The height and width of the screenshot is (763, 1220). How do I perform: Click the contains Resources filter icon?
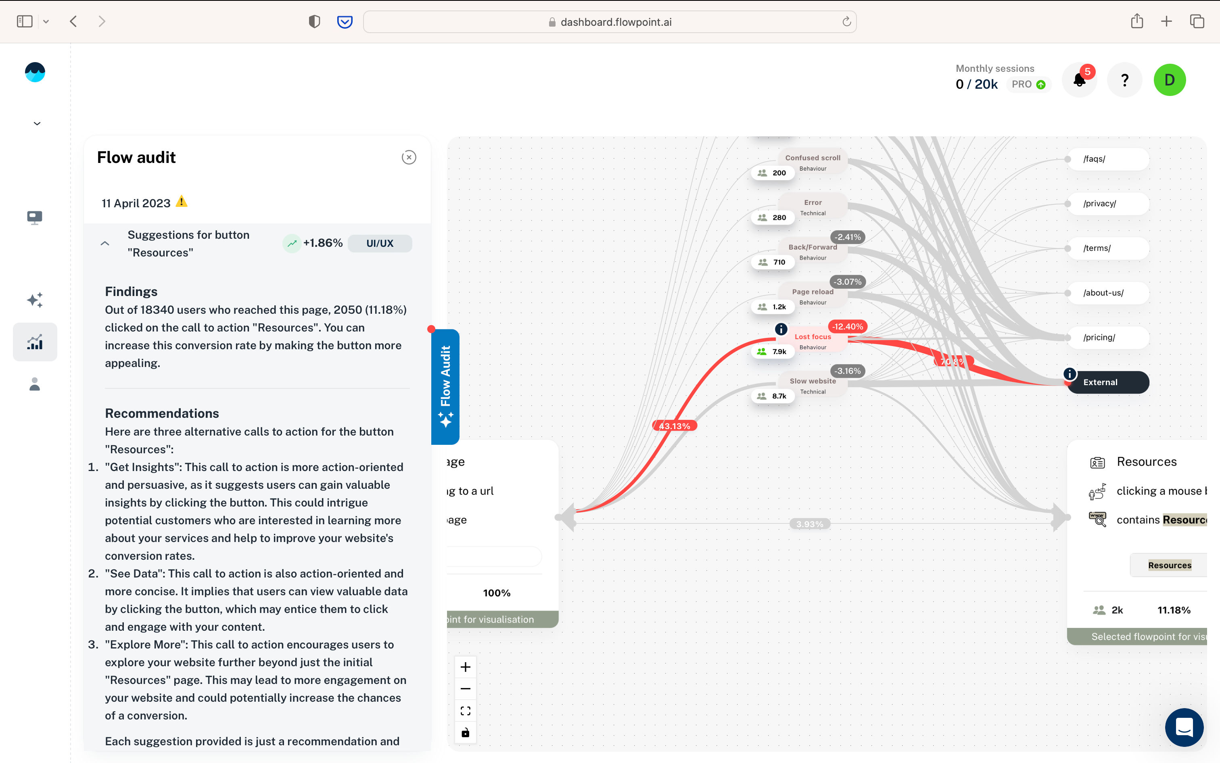tap(1097, 519)
